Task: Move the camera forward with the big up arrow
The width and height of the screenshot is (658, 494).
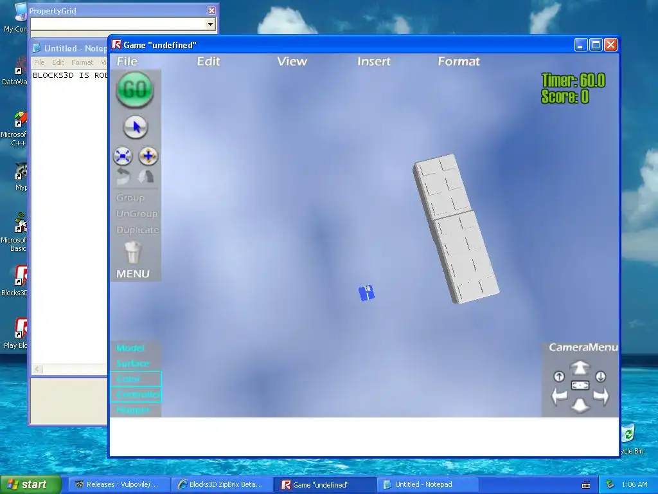Action: (x=580, y=367)
